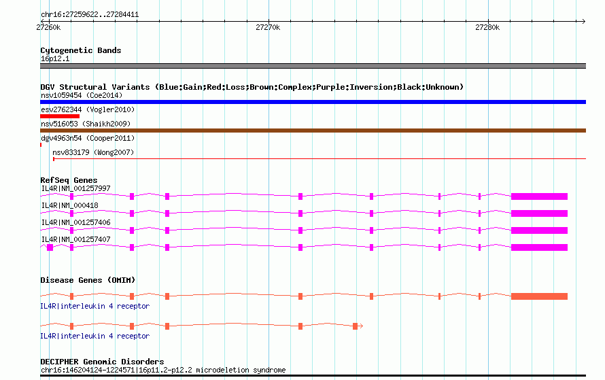Select the DECIPHER Genomic Disorders track title

pos(102,362)
